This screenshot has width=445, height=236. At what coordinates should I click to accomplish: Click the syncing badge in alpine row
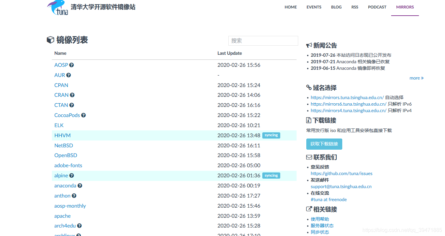tap(271, 175)
